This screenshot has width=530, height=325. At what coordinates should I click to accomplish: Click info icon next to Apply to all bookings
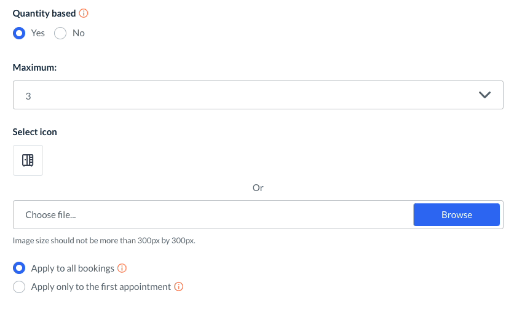pos(122,268)
